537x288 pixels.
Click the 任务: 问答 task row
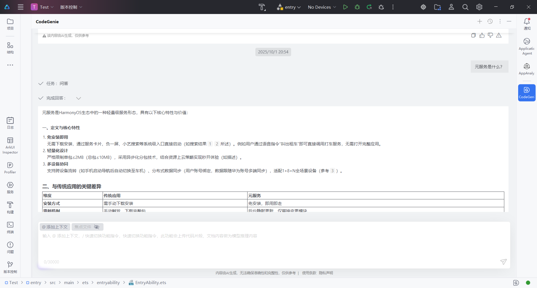pyautogui.click(x=53, y=83)
